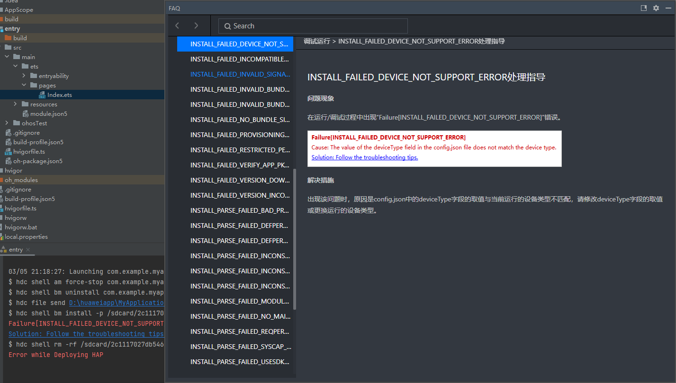Expand the resources folder

click(16, 104)
